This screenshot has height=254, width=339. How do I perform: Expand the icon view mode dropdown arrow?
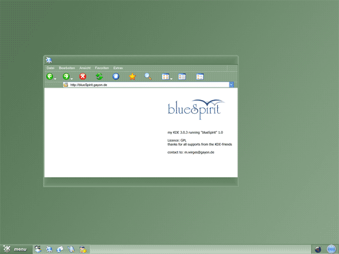tap(171, 79)
